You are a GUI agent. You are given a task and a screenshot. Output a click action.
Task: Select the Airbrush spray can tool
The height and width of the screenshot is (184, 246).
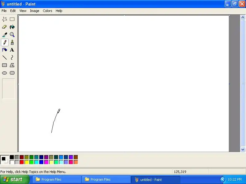click(5, 50)
